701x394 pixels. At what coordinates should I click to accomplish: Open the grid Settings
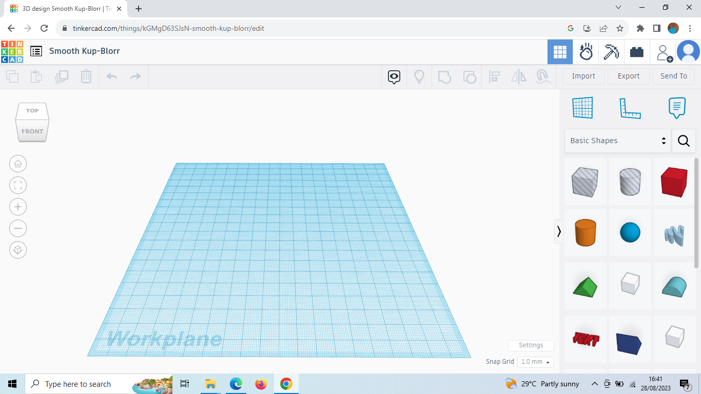coord(531,345)
